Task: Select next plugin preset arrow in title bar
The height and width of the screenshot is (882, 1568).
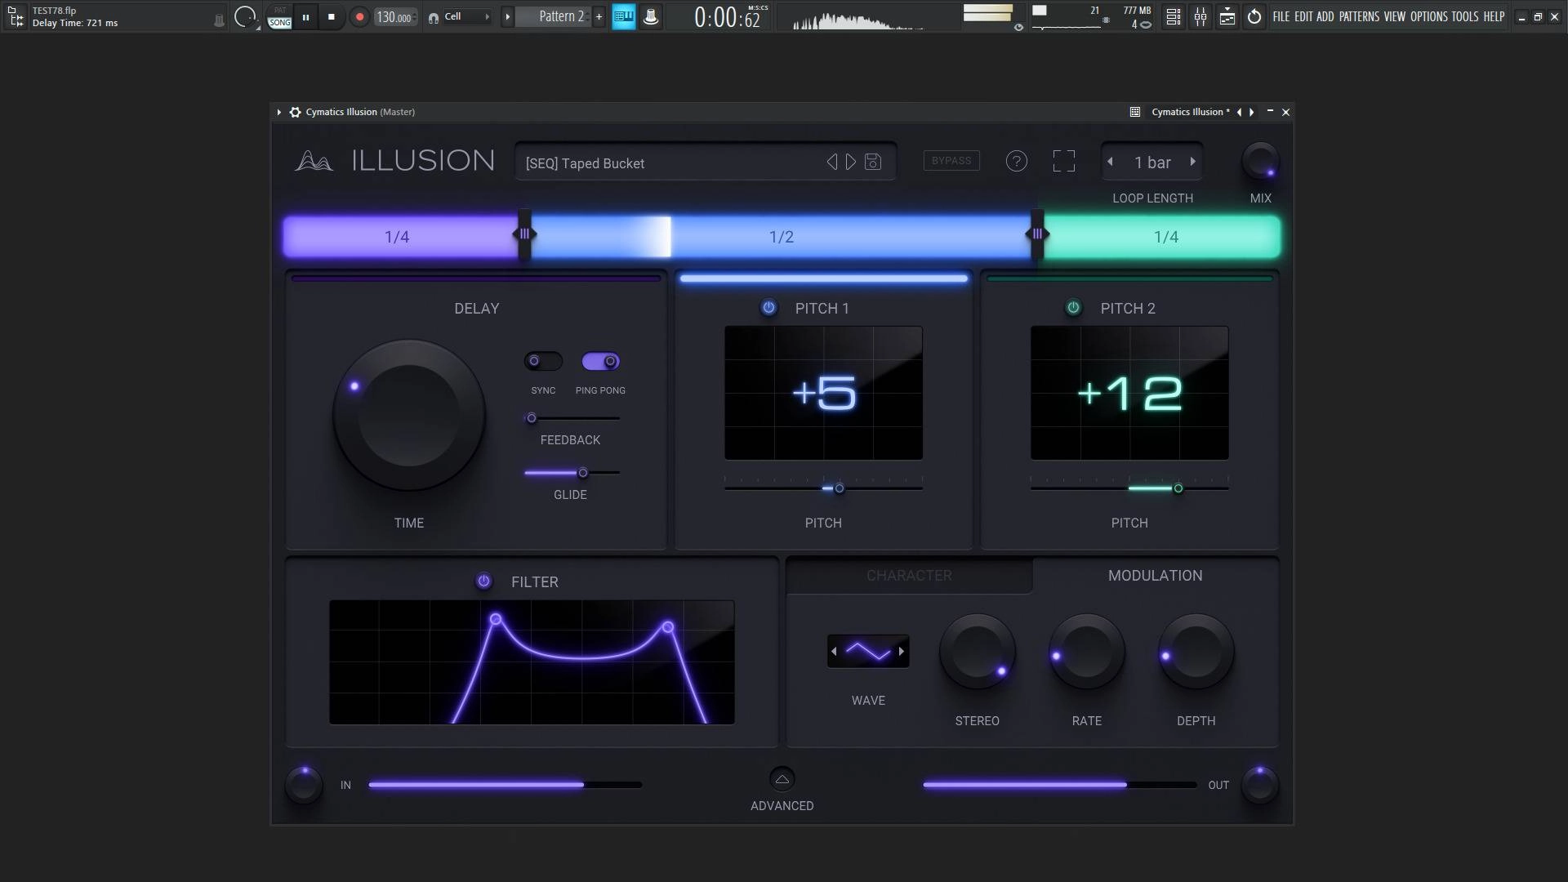Action: [1251, 112]
